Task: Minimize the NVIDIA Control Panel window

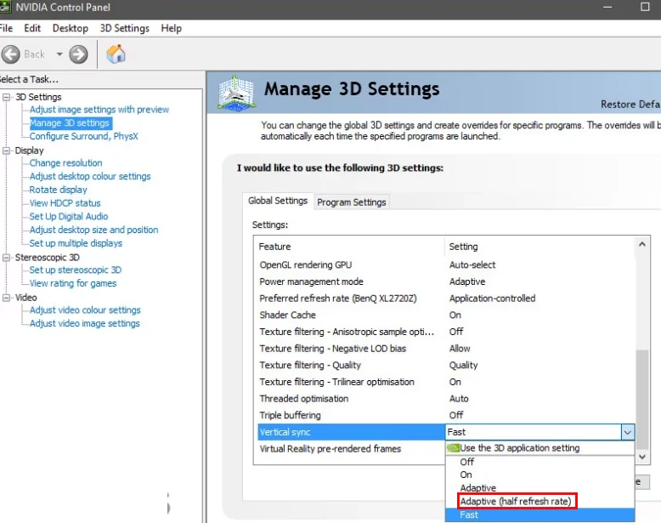Action: pos(607,7)
